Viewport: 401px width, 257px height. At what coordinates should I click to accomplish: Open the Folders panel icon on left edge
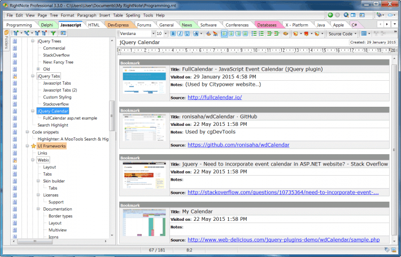click(x=6, y=32)
